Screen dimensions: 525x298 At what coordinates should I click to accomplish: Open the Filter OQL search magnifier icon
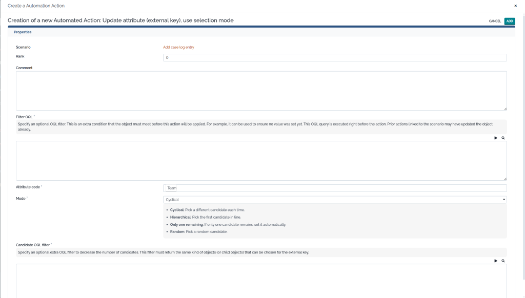pos(503,138)
